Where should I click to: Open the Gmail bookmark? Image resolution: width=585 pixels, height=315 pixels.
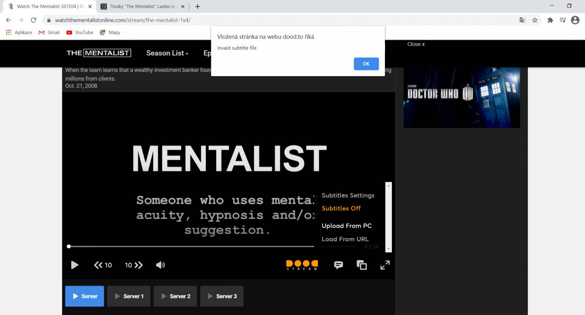[49, 33]
